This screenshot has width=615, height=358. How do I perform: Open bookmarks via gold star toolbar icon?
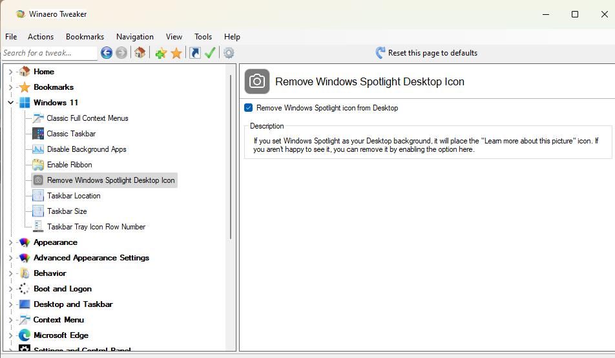click(176, 53)
